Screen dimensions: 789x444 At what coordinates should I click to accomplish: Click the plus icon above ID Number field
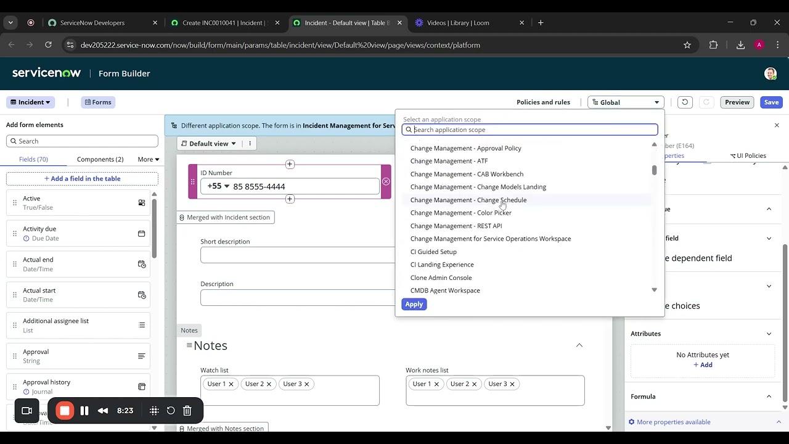(290, 164)
